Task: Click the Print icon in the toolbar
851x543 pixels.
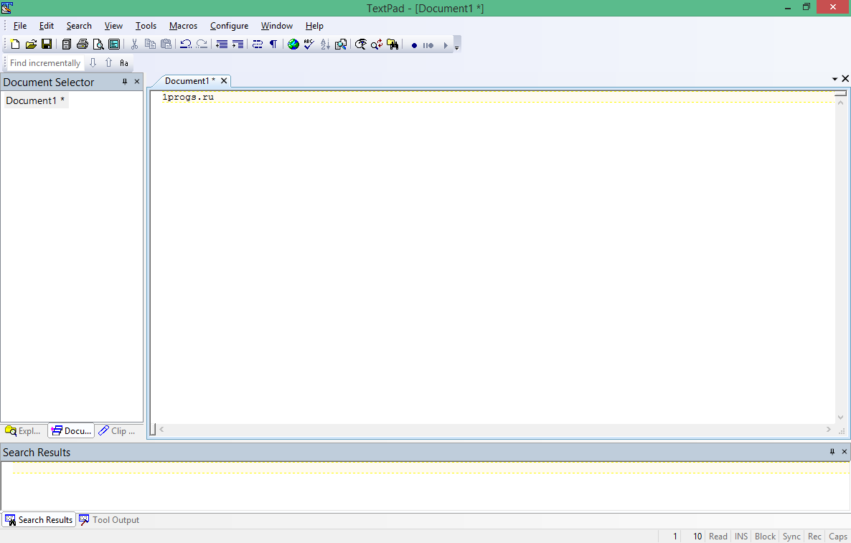Action: click(x=82, y=44)
